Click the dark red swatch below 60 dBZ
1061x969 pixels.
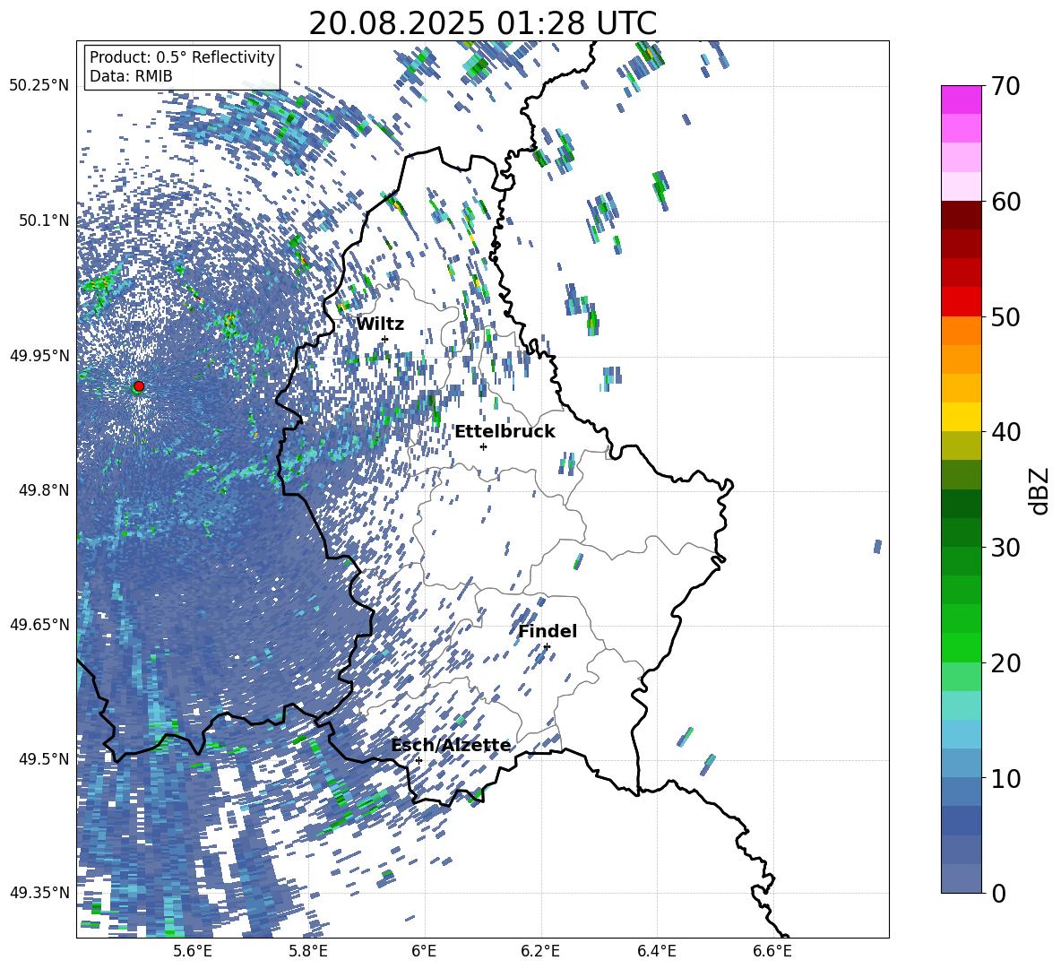coord(961,215)
